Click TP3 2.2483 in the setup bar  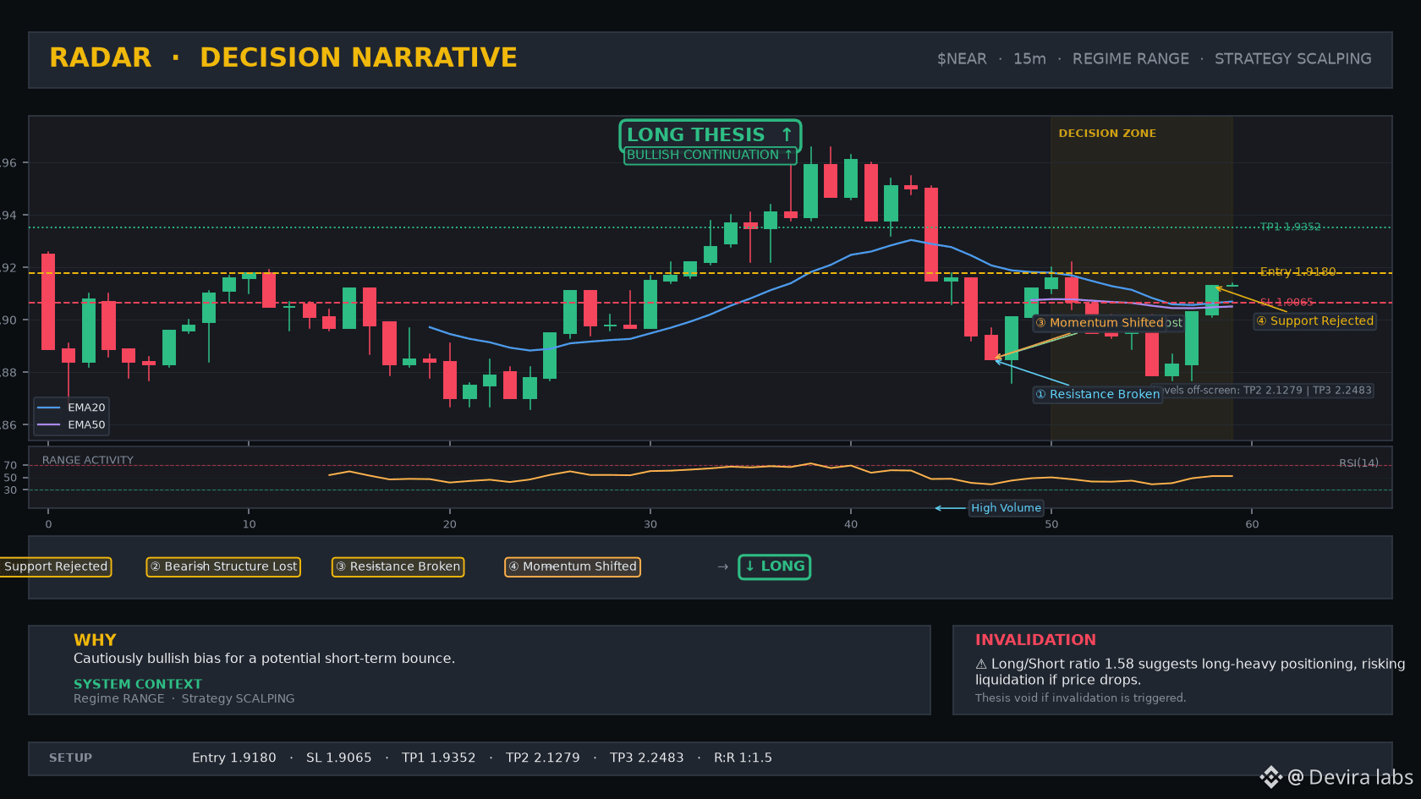[647, 758]
